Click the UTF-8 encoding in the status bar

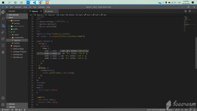(x=177, y=110)
